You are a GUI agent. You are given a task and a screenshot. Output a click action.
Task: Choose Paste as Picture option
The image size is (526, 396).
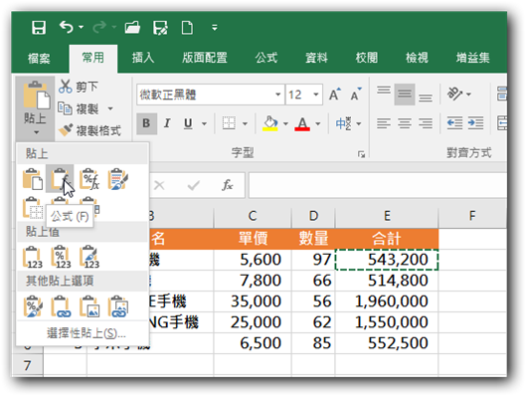(x=89, y=306)
